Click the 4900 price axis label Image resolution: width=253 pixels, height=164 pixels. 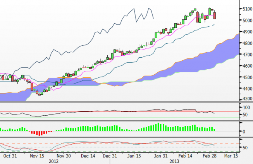(247, 32)
